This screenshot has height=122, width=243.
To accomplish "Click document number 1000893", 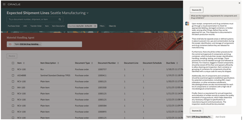I will [x=102, y=112].
